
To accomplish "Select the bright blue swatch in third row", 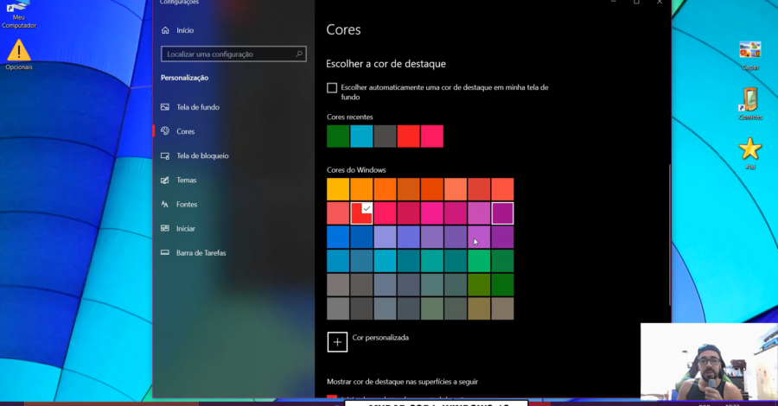I will tap(338, 237).
